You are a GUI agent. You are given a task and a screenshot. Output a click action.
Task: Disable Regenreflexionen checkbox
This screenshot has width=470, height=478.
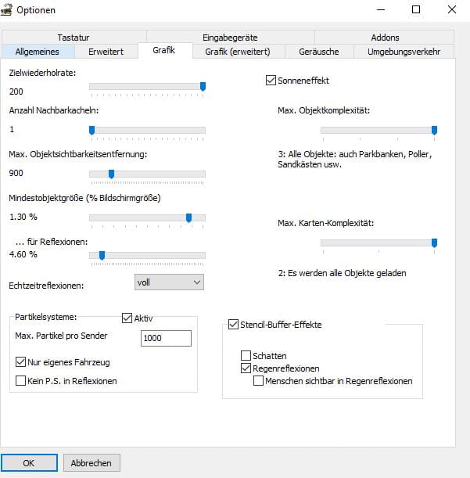click(246, 368)
